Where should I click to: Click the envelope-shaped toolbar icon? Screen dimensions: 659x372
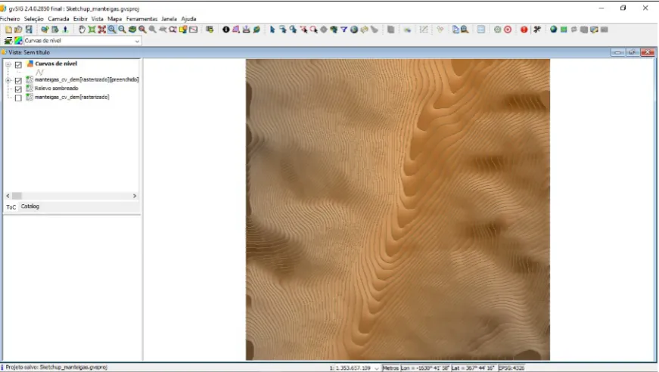pos(194,29)
